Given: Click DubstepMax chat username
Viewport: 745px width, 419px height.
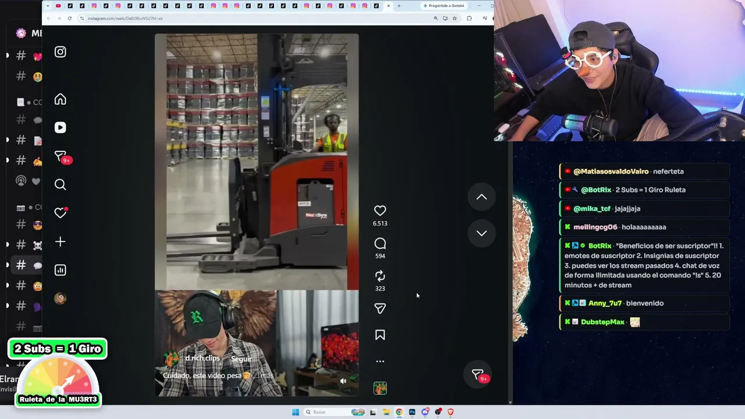Looking at the screenshot, I should tap(602, 322).
